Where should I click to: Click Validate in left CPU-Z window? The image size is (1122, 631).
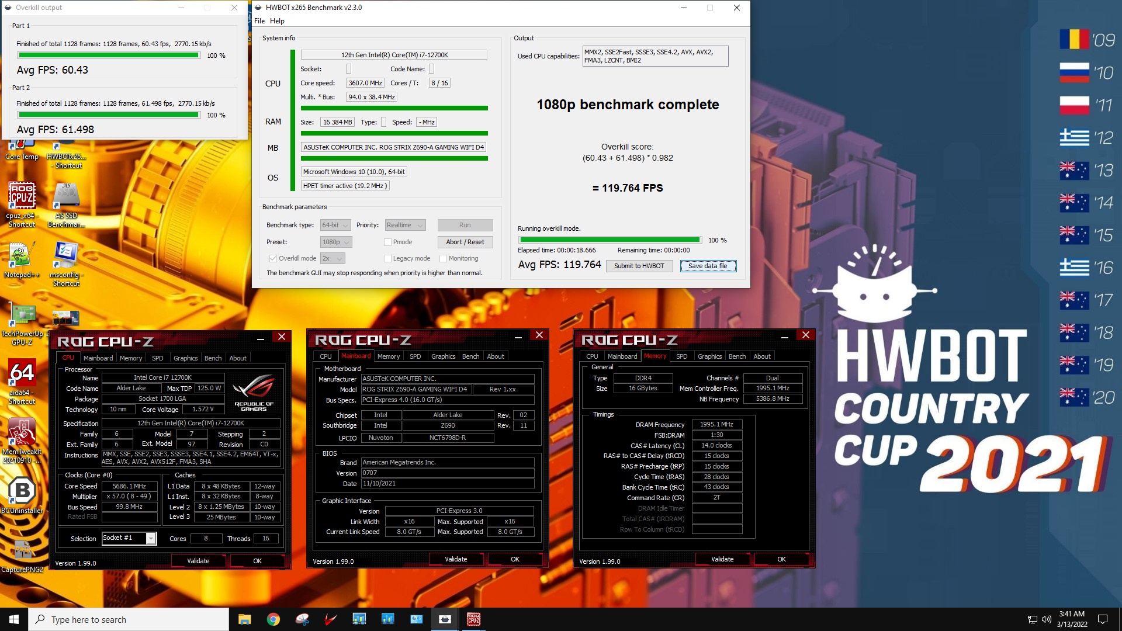[198, 561]
